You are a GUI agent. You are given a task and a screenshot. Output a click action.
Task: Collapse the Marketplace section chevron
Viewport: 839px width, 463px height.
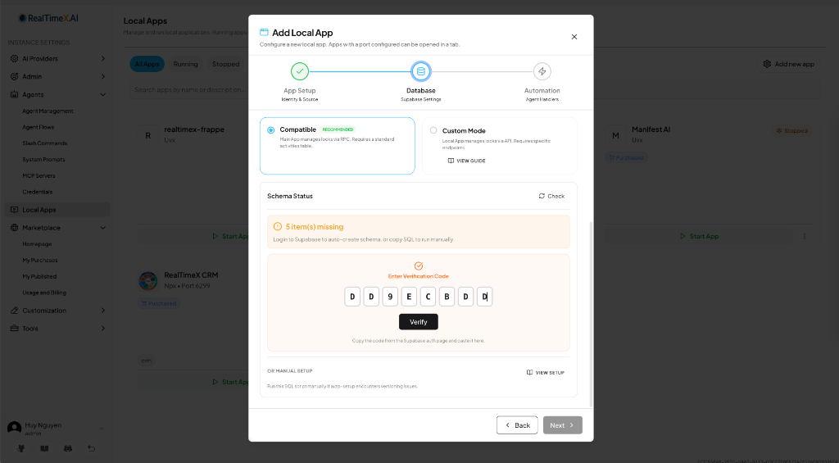(103, 228)
